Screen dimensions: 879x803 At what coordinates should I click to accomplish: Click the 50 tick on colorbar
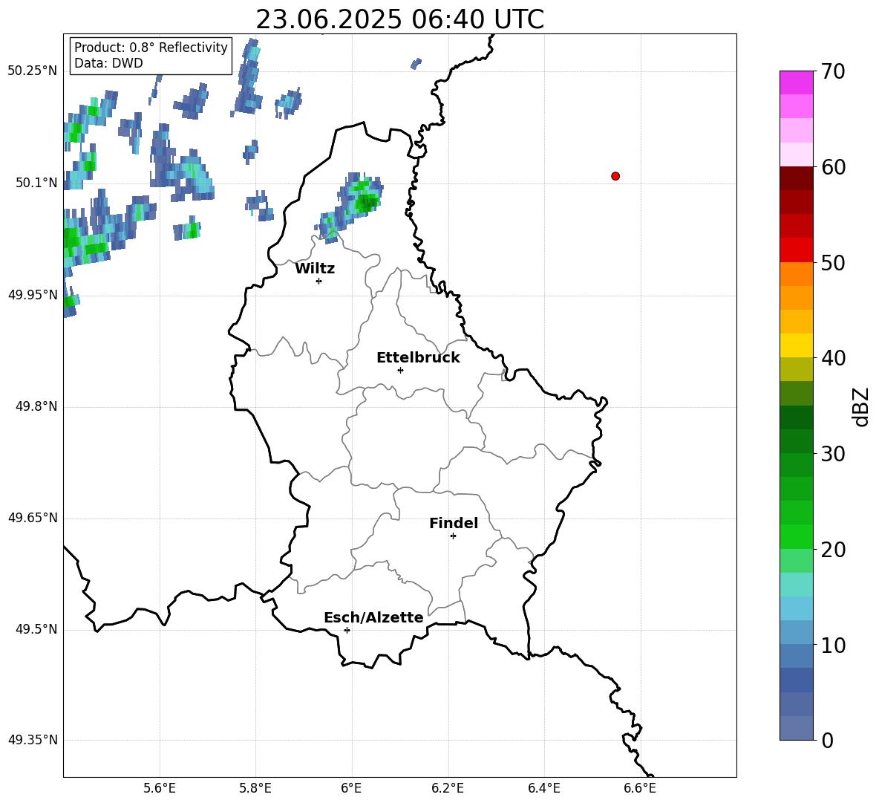(x=833, y=262)
